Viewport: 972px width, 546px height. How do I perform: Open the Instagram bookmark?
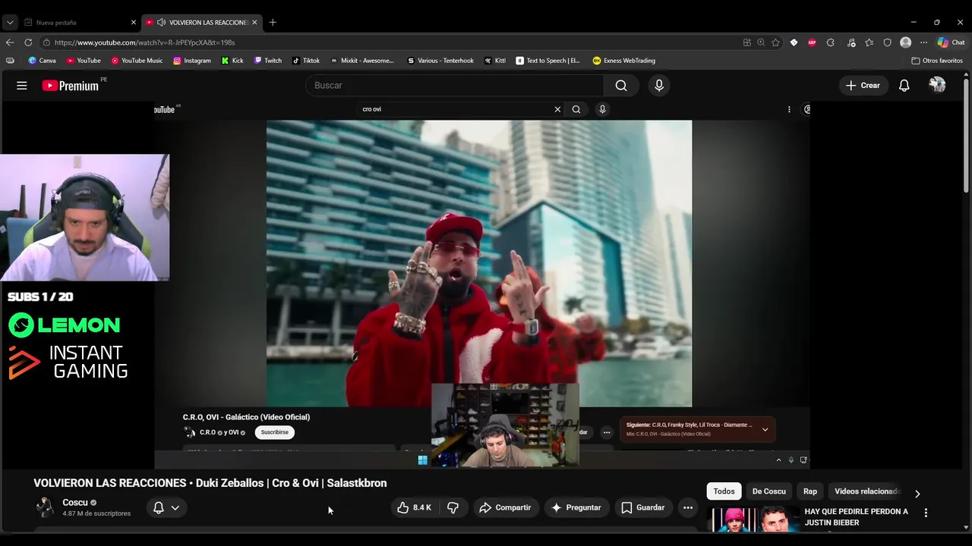[x=192, y=61]
